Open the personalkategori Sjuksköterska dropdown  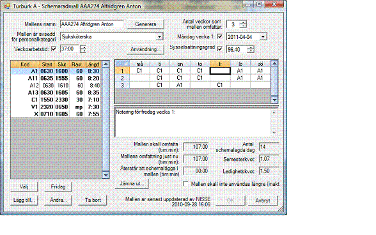point(159,36)
